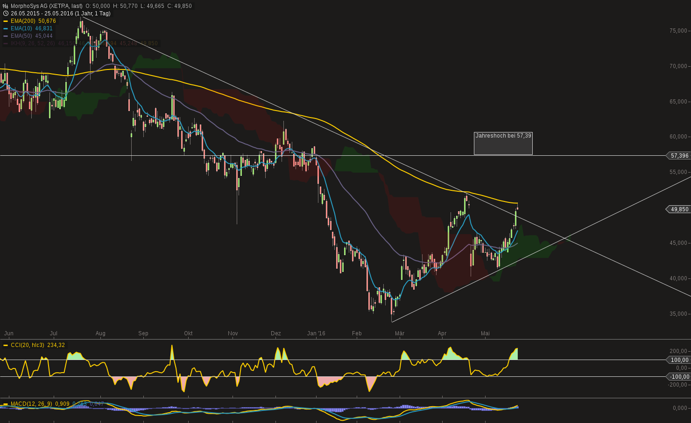Click the 45,000 price axis label
The width and height of the screenshot is (691, 423).
678,243
